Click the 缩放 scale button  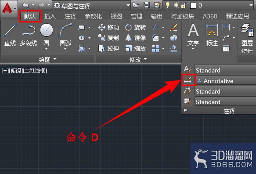135,48
